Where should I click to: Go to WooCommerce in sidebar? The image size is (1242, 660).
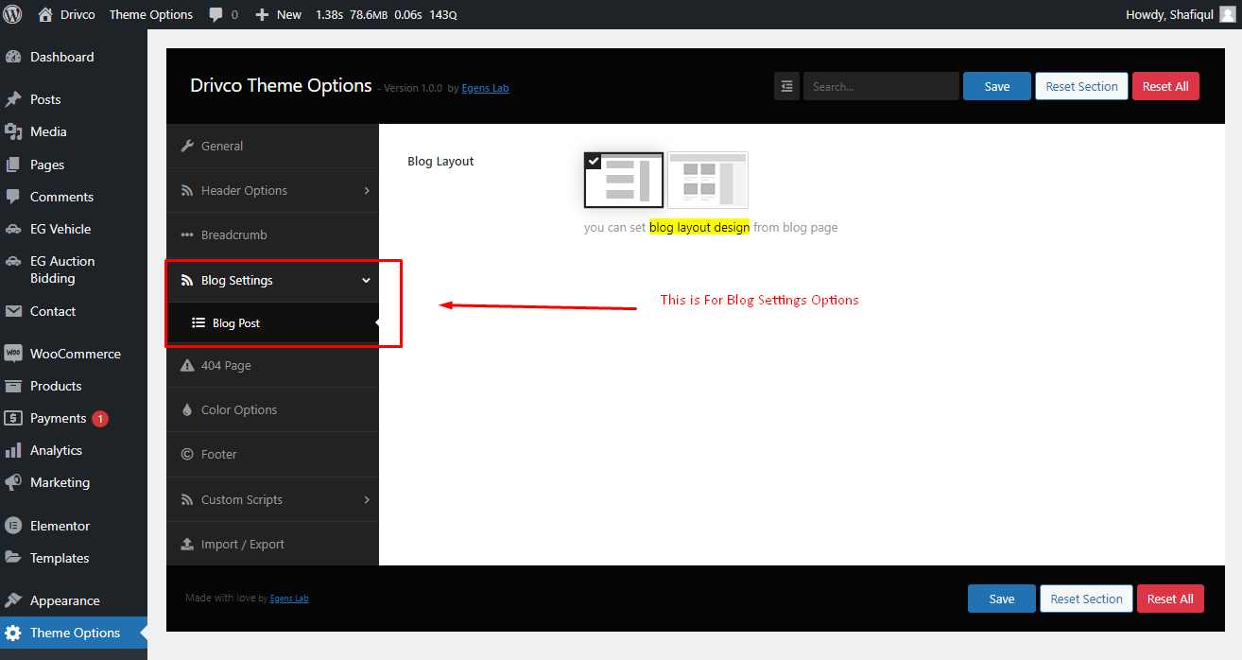coord(74,354)
